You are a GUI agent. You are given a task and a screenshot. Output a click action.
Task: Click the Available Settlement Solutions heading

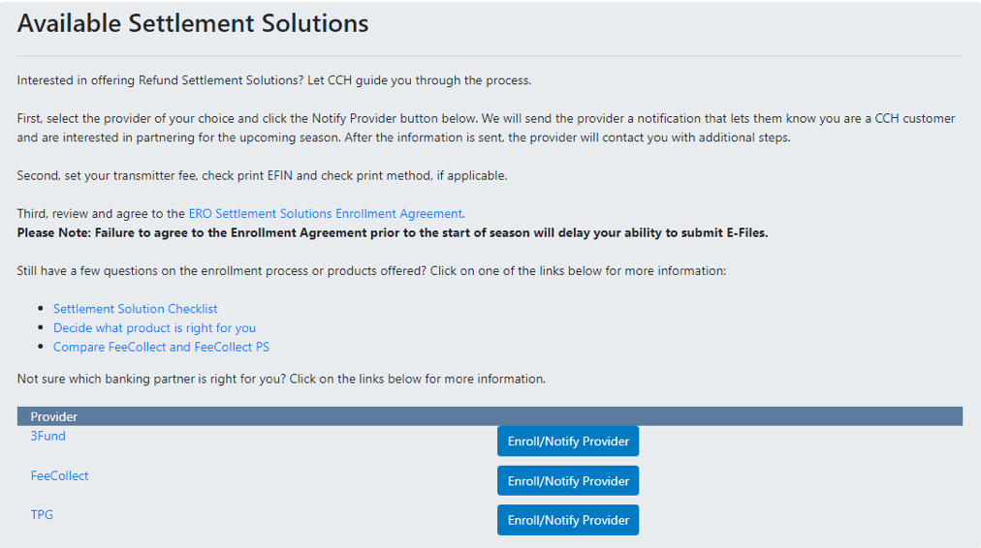click(193, 24)
